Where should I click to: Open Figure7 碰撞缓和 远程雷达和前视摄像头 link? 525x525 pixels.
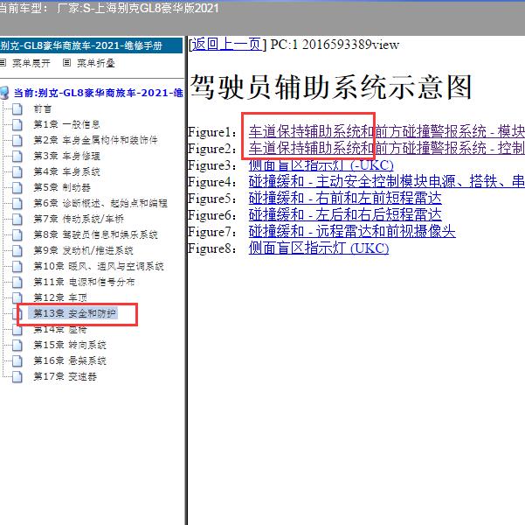click(x=352, y=232)
